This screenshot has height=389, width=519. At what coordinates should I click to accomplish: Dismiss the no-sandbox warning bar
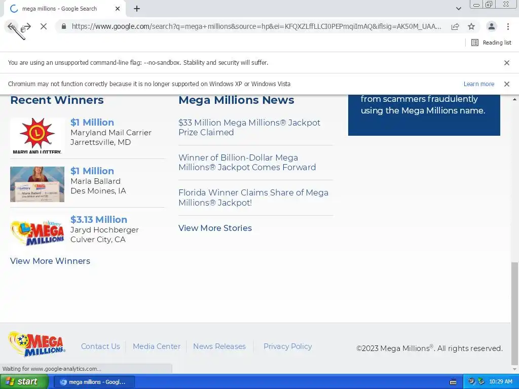[506, 62]
